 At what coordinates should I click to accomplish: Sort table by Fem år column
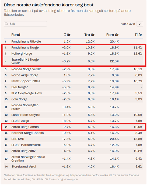pyautogui.click(x=113, y=35)
